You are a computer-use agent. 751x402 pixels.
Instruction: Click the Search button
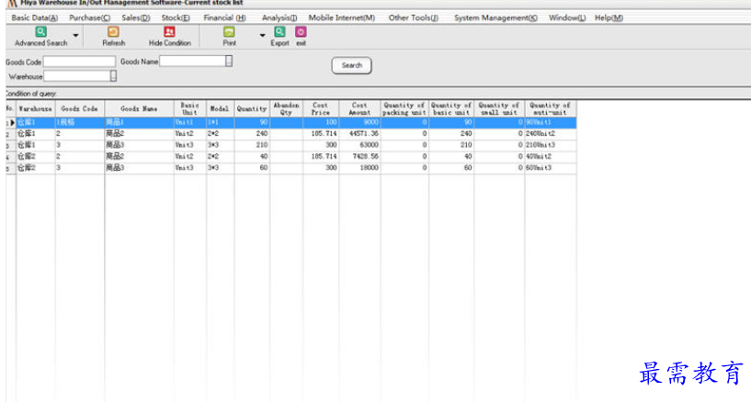click(x=351, y=65)
